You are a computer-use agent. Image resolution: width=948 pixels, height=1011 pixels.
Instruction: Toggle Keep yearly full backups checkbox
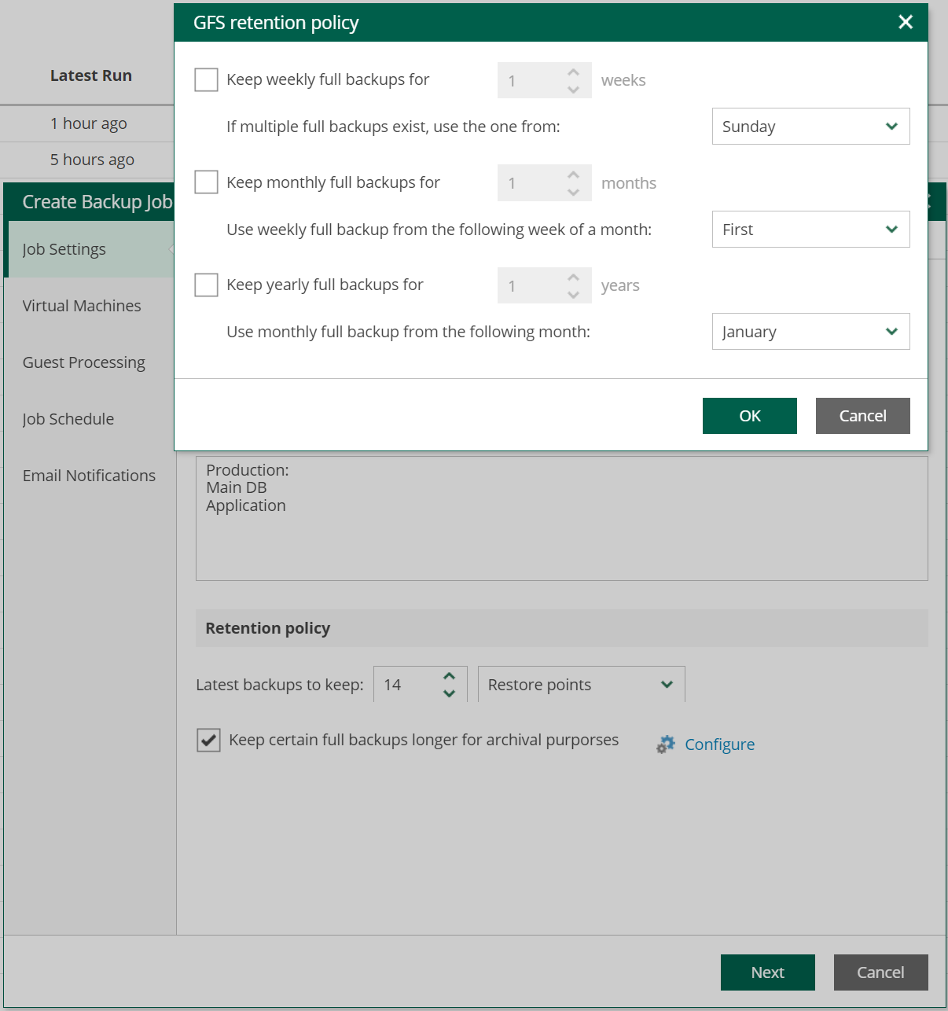coord(206,285)
